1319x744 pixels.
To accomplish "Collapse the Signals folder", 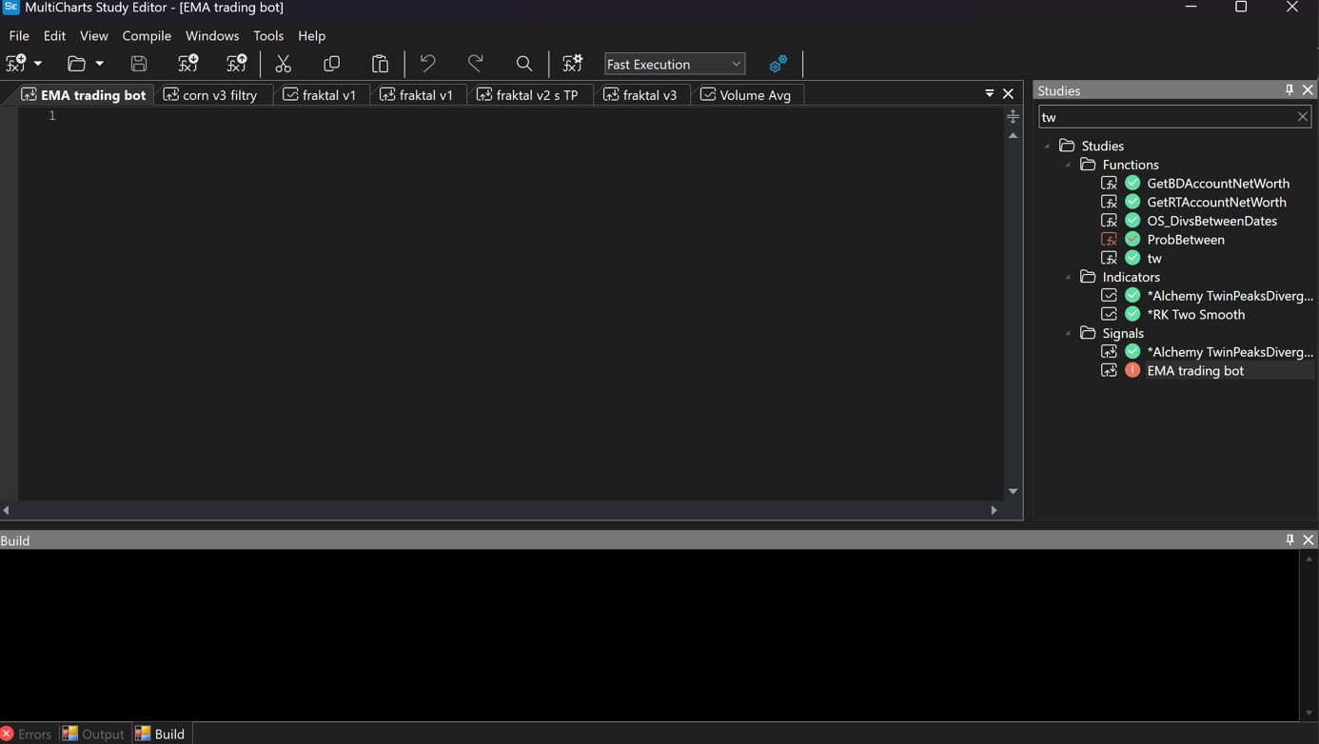I will coord(1069,333).
